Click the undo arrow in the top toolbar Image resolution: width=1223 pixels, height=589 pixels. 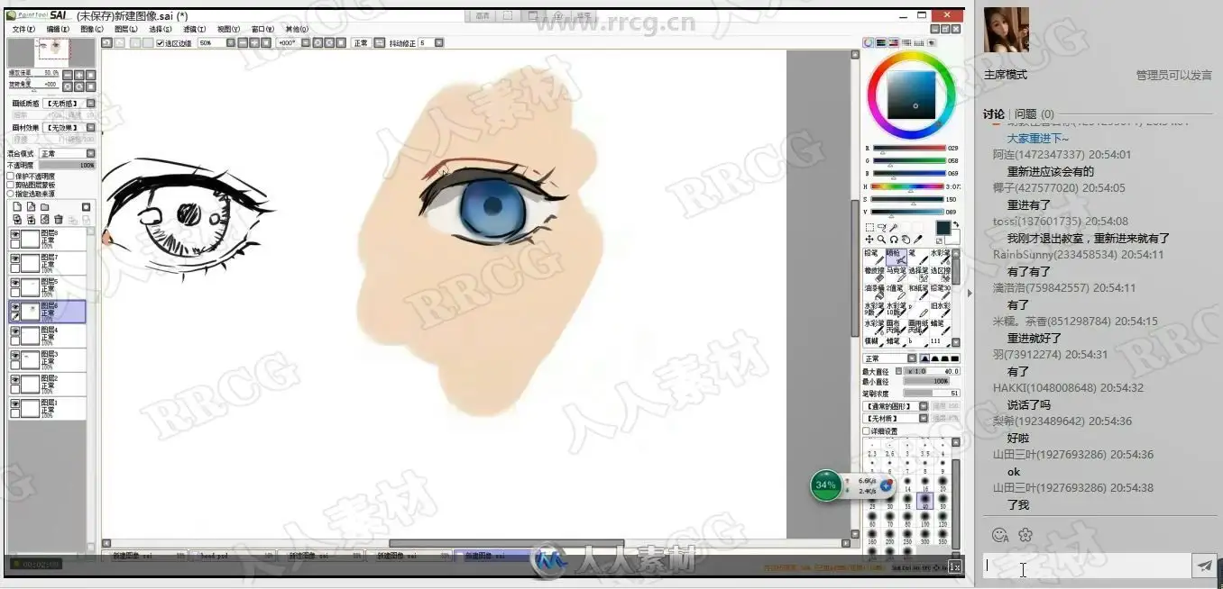point(106,42)
